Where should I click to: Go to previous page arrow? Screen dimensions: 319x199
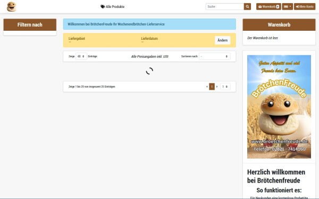[x=207, y=86]
